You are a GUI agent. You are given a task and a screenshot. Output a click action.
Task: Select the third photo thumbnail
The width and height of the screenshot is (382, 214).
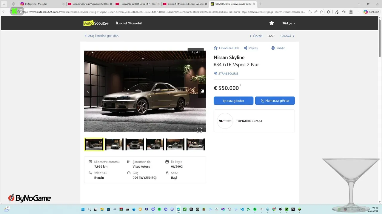(x=135, y=144)
